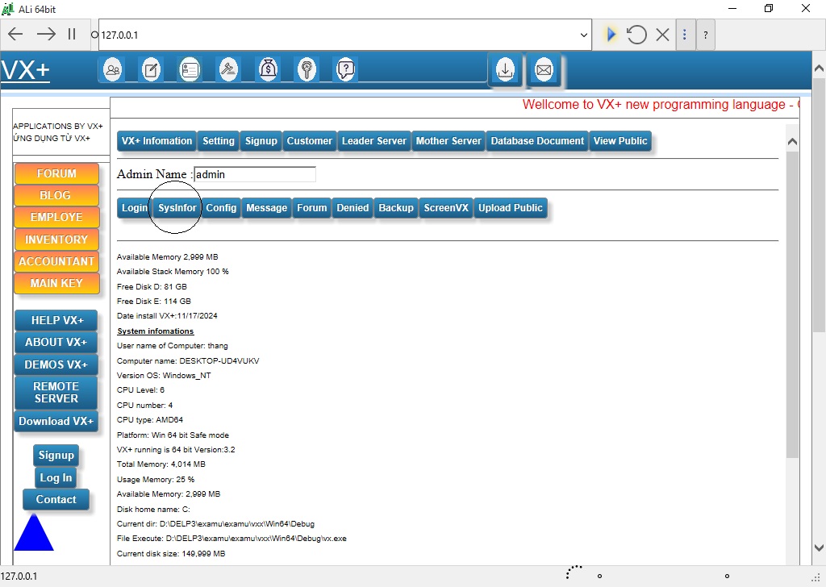Stop page loading with the X icon
This screenshot has height=587, width=826.
[663, 34]
